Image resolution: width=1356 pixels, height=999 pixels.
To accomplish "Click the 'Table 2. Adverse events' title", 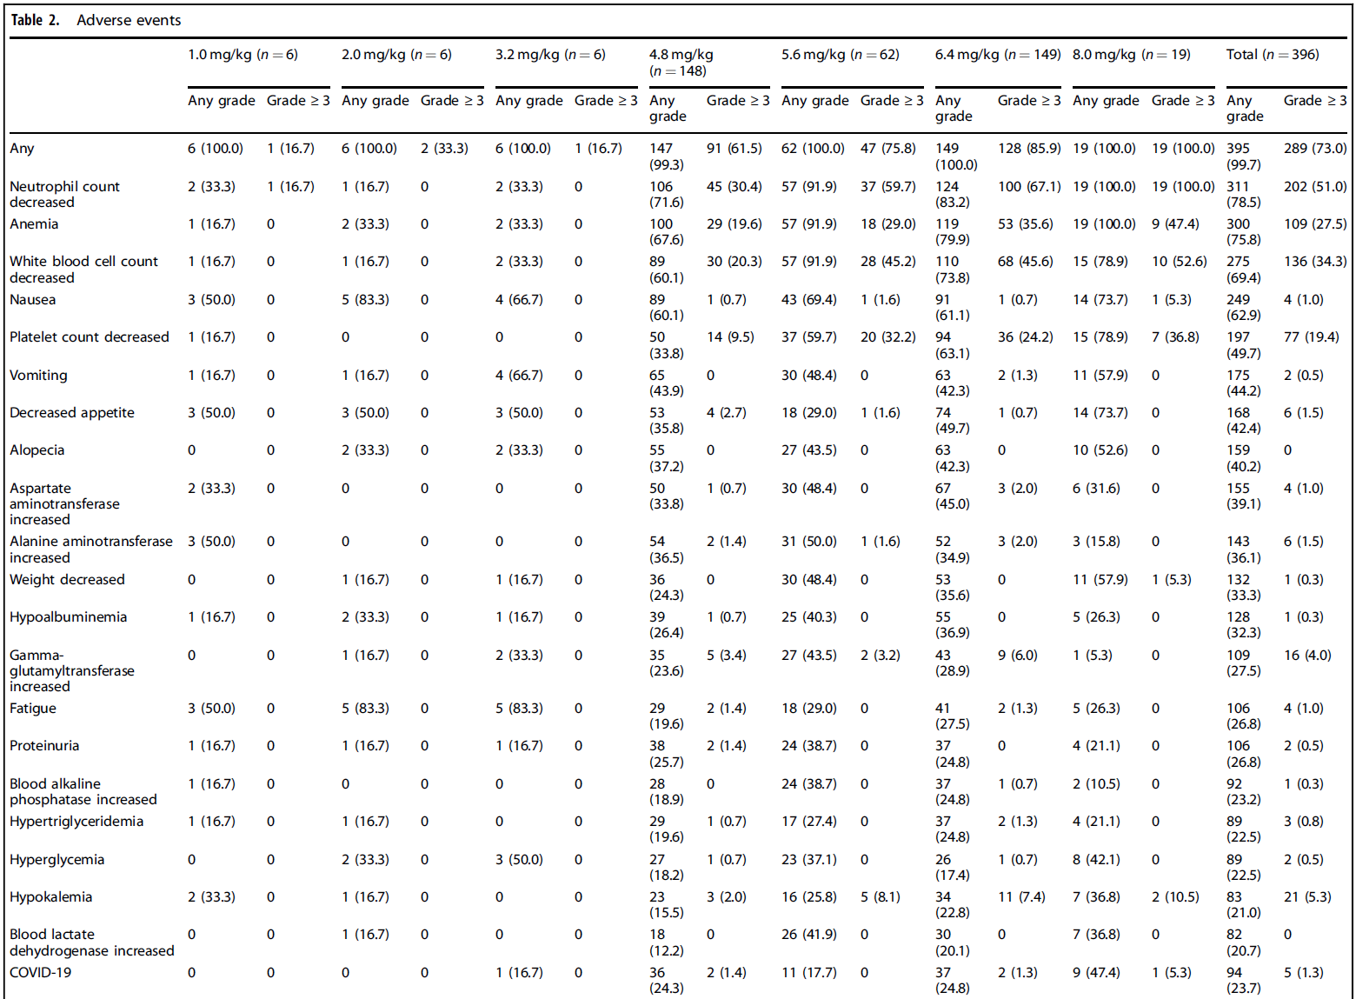I will pyautogui.click(x=96, y=20).
